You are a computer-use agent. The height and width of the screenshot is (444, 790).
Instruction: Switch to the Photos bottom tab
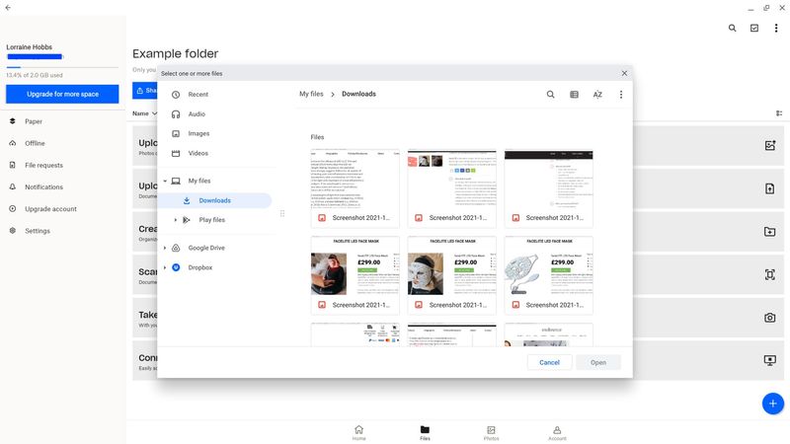(491, 432)
